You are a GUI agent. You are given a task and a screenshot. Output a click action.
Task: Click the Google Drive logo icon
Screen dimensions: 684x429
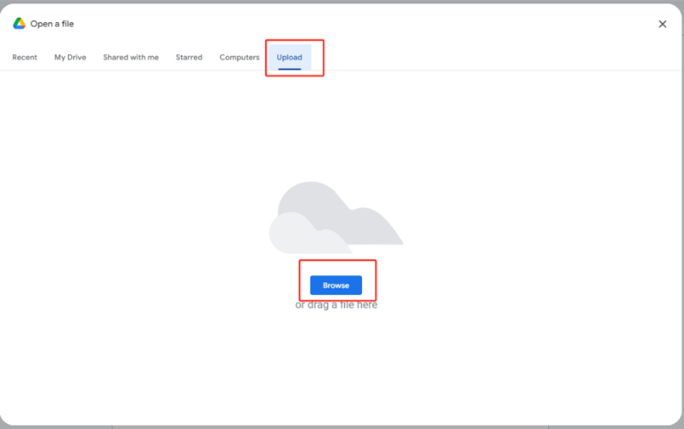(x=19, y=23)
